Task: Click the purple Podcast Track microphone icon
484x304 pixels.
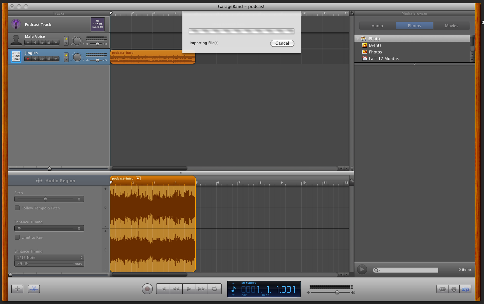Action: pos(16,24)
